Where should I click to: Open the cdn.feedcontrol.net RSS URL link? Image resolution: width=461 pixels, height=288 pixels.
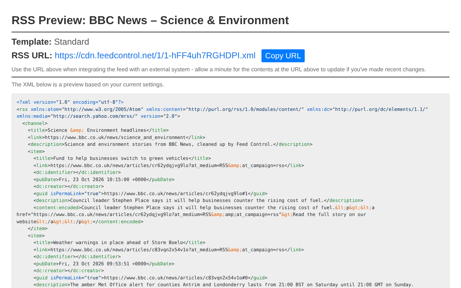point(155,55)
